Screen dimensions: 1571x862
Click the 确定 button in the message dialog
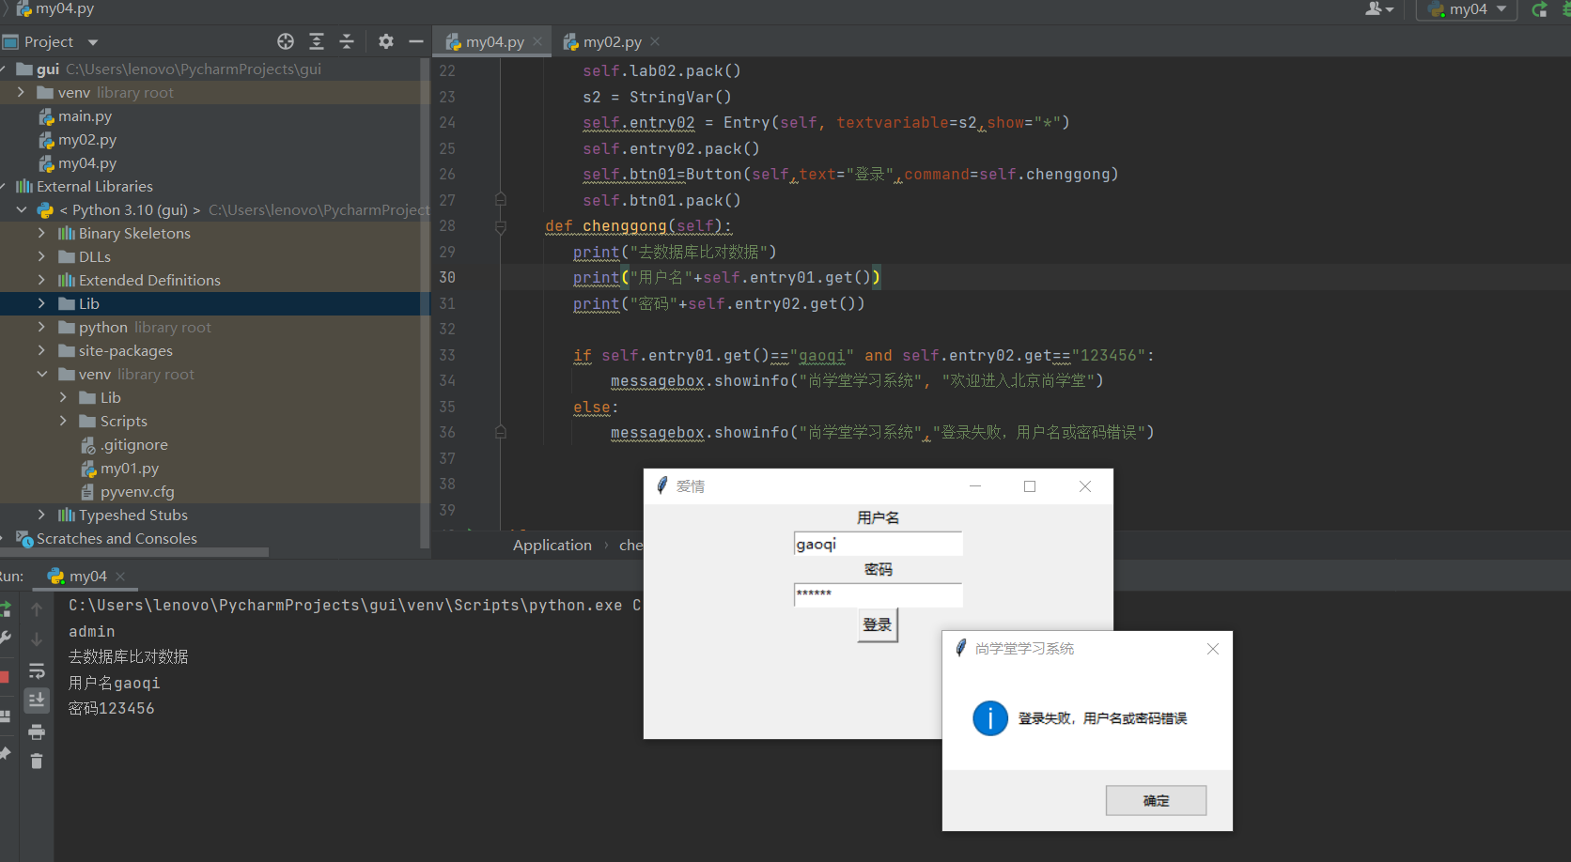click(x=1156, y=801)
